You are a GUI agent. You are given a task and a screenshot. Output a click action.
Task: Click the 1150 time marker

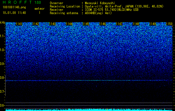(x=169, y=24)
